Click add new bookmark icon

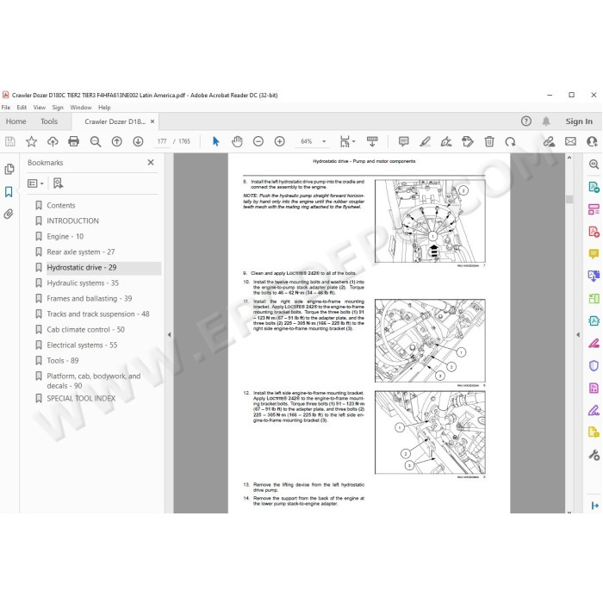click(58, 183)
